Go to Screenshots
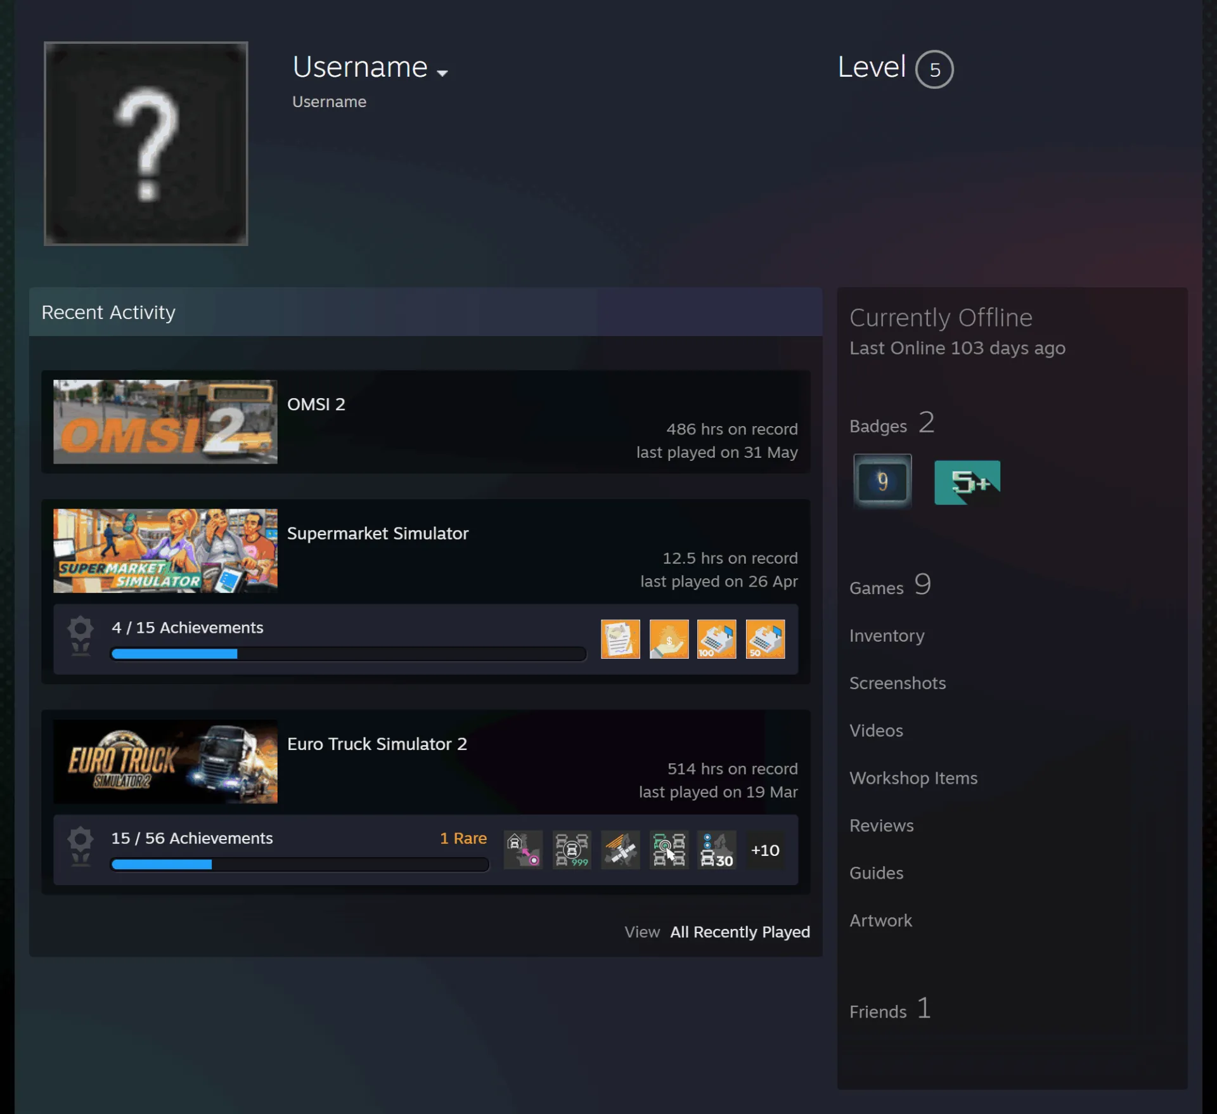 898,683
